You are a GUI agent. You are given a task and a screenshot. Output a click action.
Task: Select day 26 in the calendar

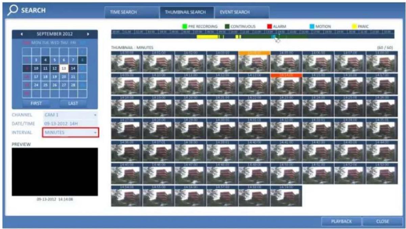[55, 85]
